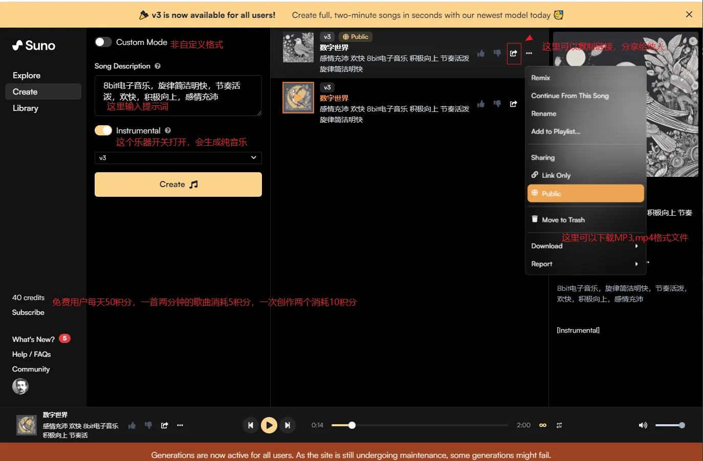Open the Subscribe link in sidebar
Screen dimensions: 703x461
[x=28, y=312]
